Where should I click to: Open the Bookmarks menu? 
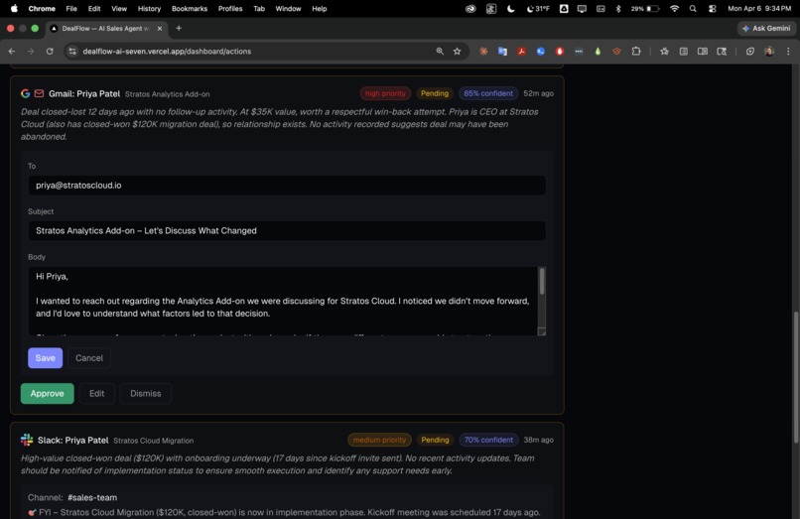pyautogui.click(x=190, y=9)
